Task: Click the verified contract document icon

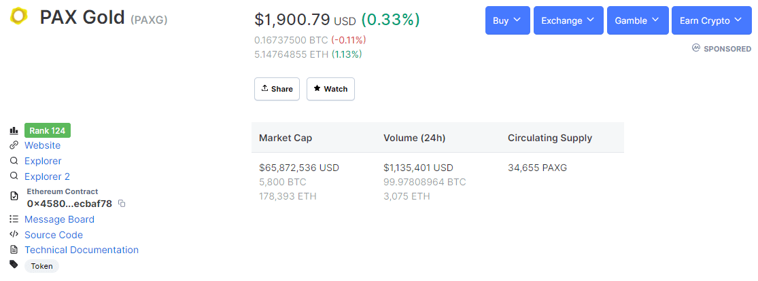Action: pyautogui.click(x=14, y=197)
